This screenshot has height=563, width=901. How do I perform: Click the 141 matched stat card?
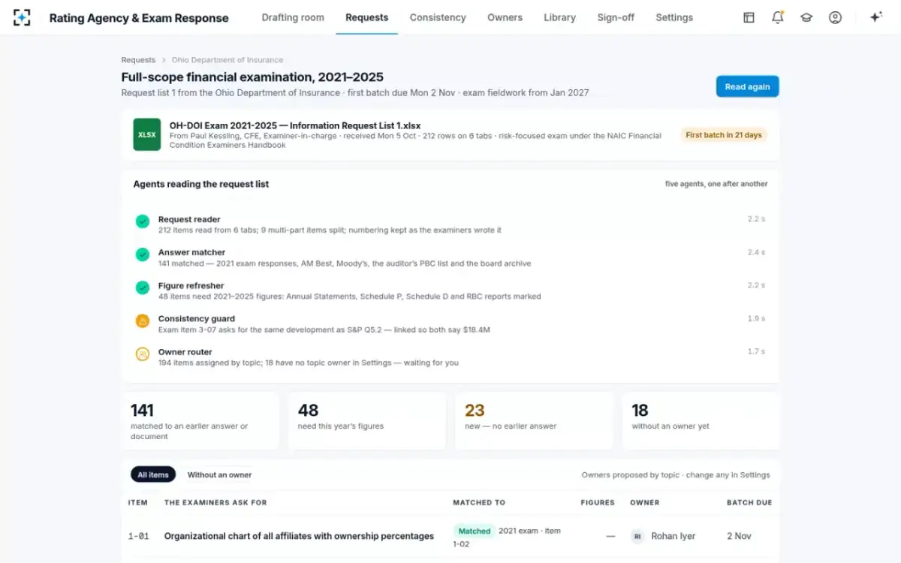pos(200,420)
